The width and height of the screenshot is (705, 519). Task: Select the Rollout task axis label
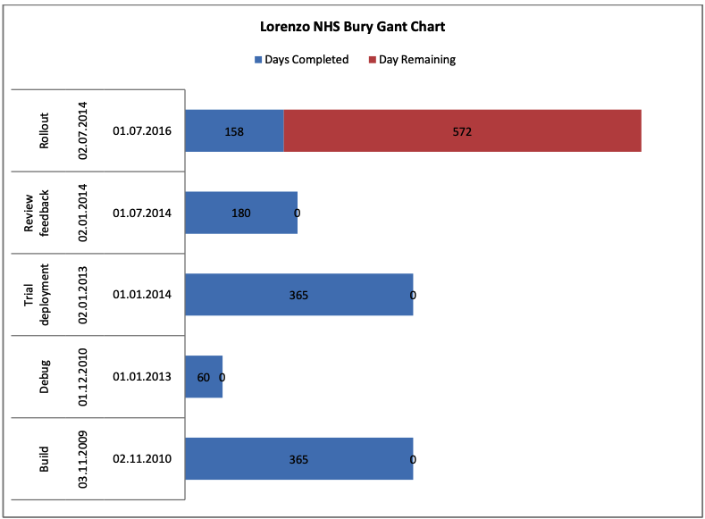pyautogui.click(x=44, y=130)
